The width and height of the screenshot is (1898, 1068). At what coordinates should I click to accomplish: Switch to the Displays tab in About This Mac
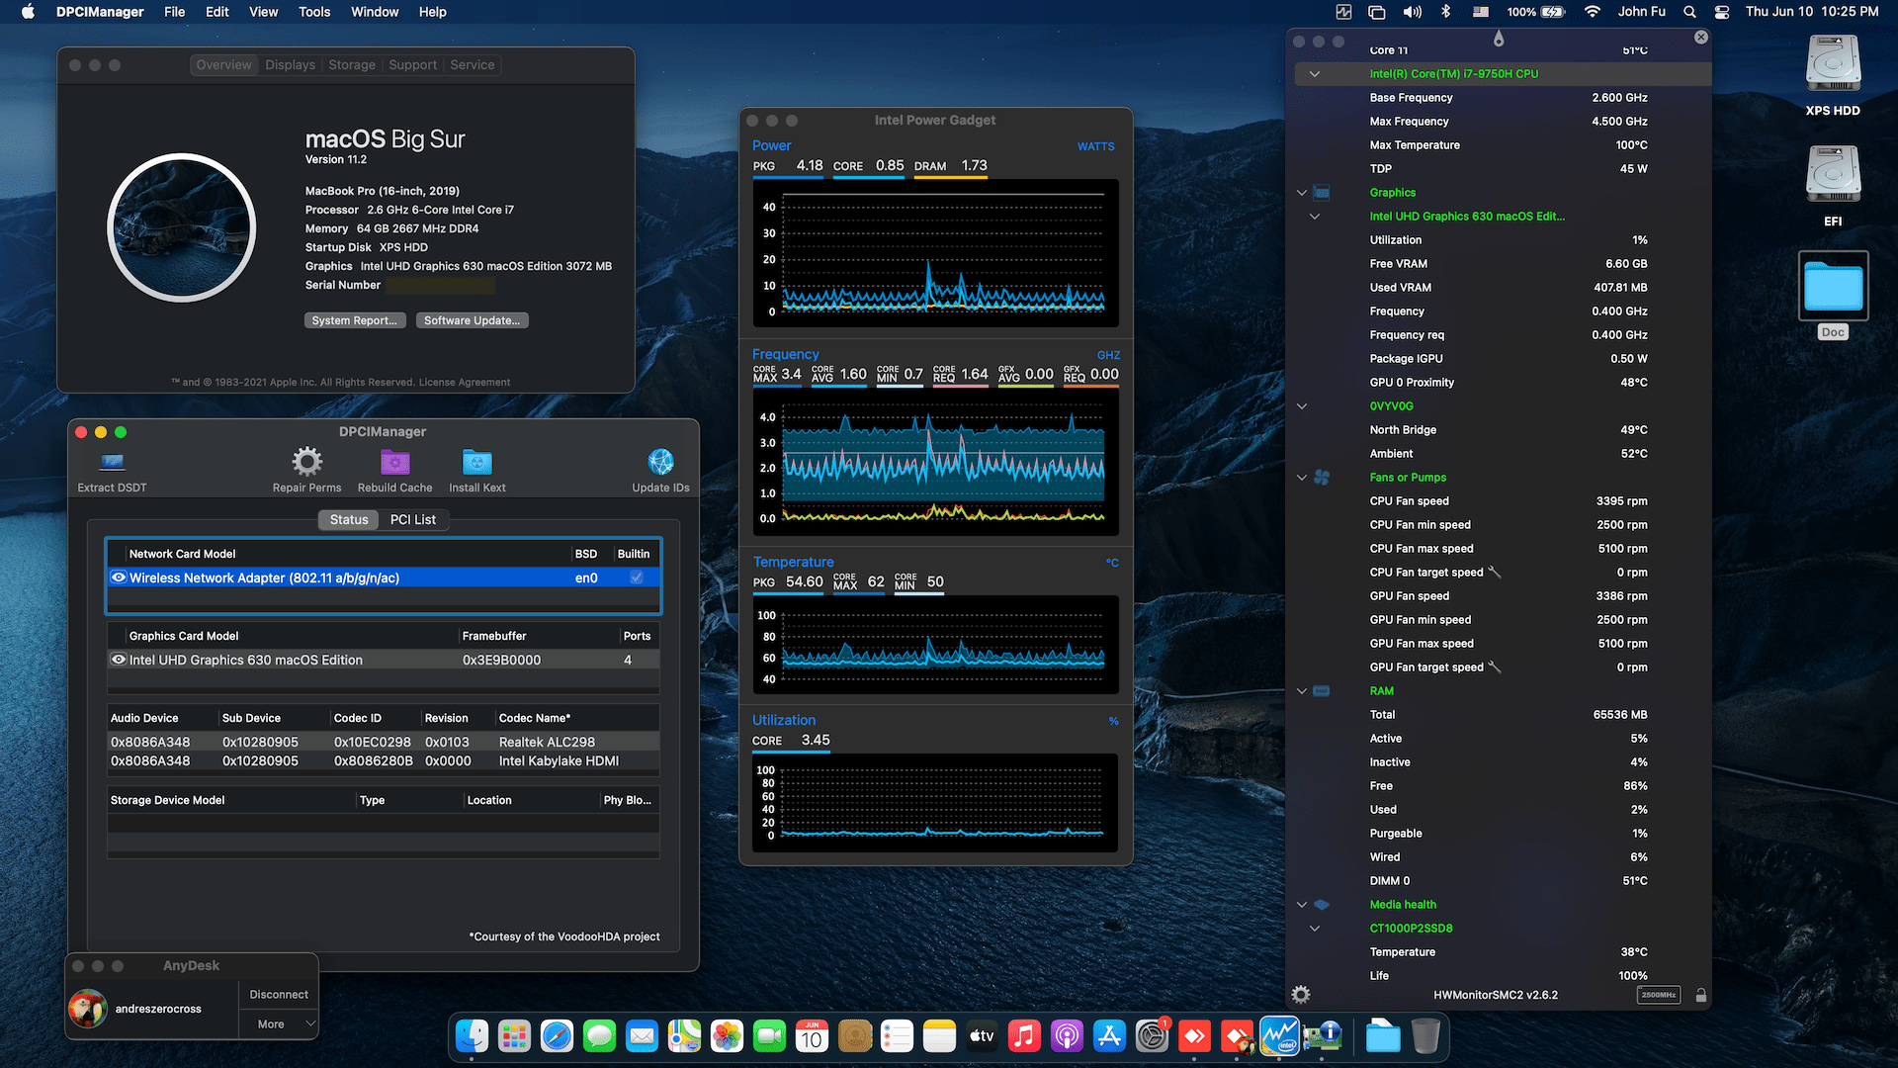[290, 64]
